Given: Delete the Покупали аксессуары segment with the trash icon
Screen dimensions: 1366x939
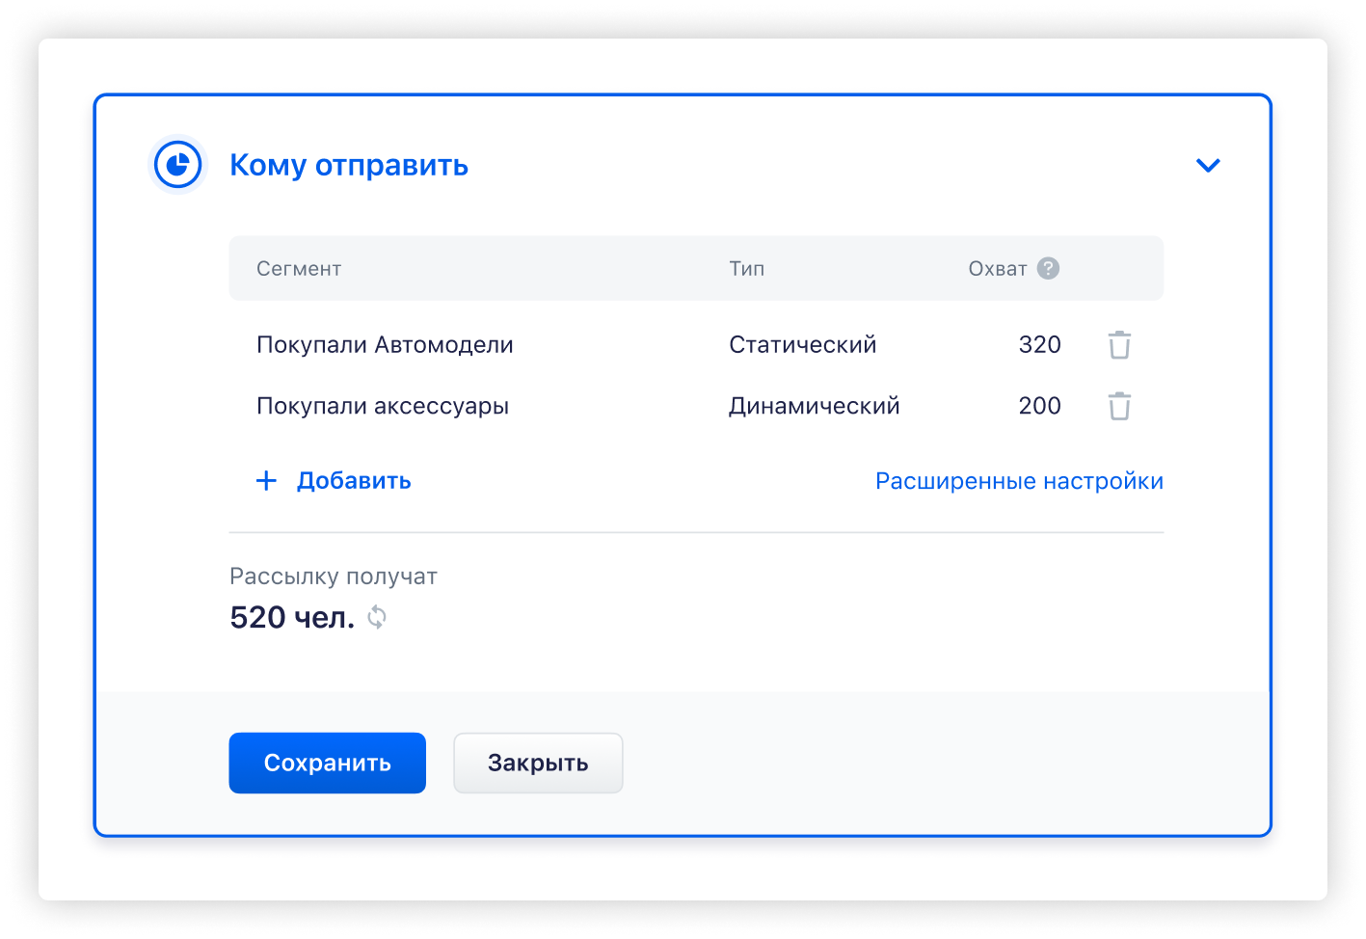Looking at the screenshot, I should (x=1119, y=406).
